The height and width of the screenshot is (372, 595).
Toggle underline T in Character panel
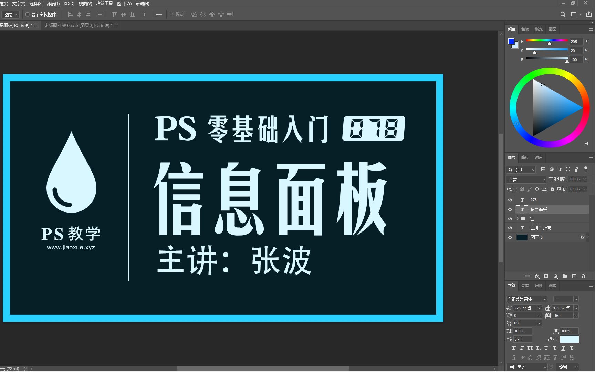click(x=563, y=348)
